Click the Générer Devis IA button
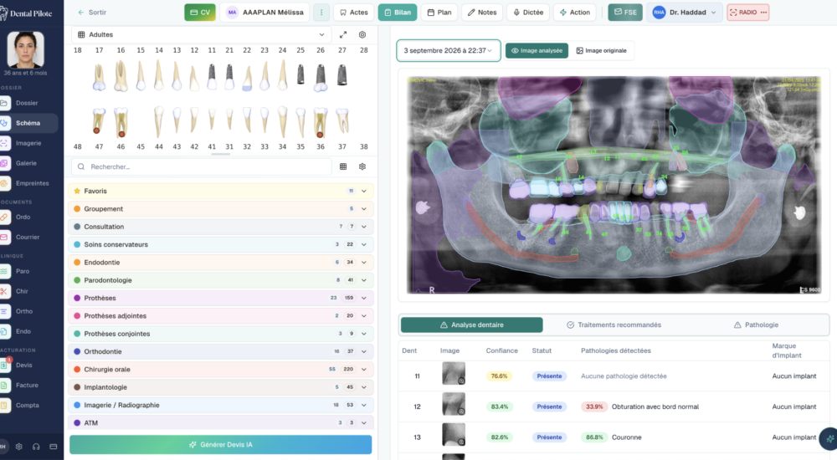837x460 pixels. tap(220, 444)
